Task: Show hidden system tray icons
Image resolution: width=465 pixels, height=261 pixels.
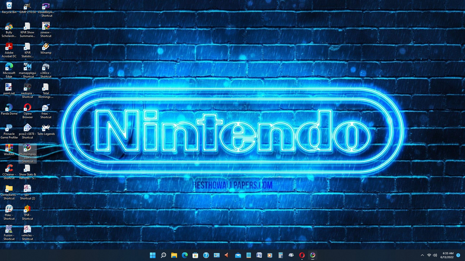Action: coord(422,255)
